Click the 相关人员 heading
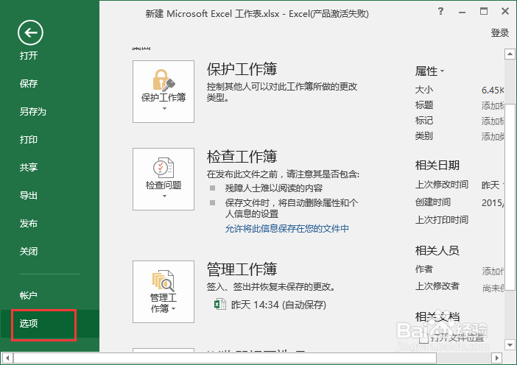 437,251
